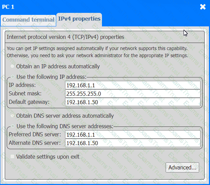Screen dimensions: 210x185
Task: Click the Alternate DNS server field
Action: pos(132,143)
